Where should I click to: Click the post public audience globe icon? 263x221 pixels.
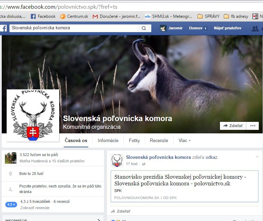coord(144,164)
